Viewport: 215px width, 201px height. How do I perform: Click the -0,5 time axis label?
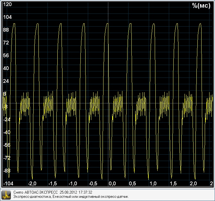tap(93, 184)
